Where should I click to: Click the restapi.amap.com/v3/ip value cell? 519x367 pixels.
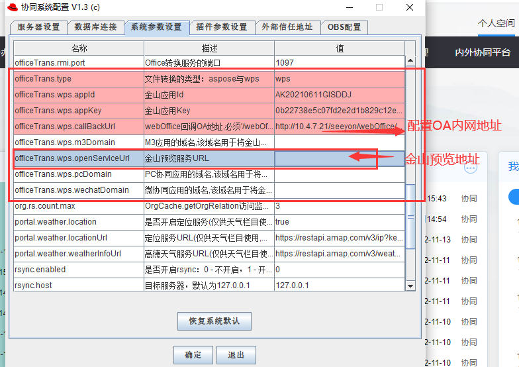pyautogui.click(x=340, y=238)
